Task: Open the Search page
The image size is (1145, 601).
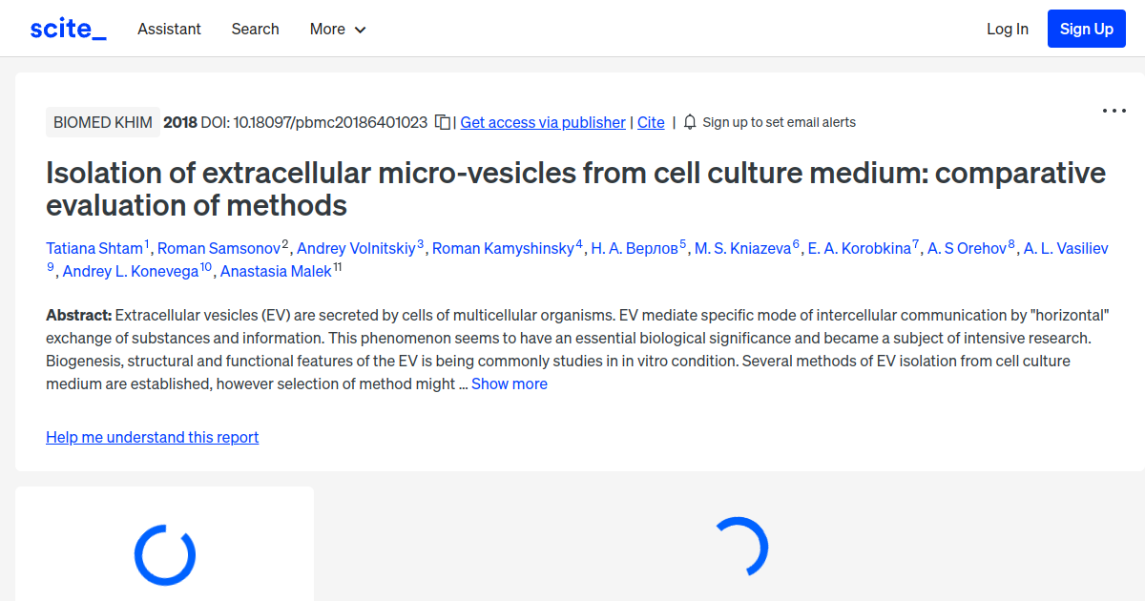Action: [255, 30]
